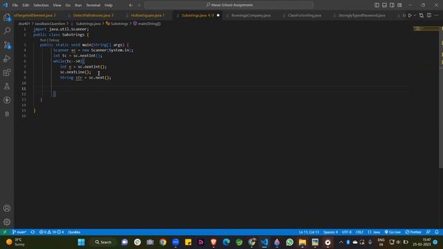Expand the run button dropdown arrow
Screen dimensions: 443x249
pos(415,15)
